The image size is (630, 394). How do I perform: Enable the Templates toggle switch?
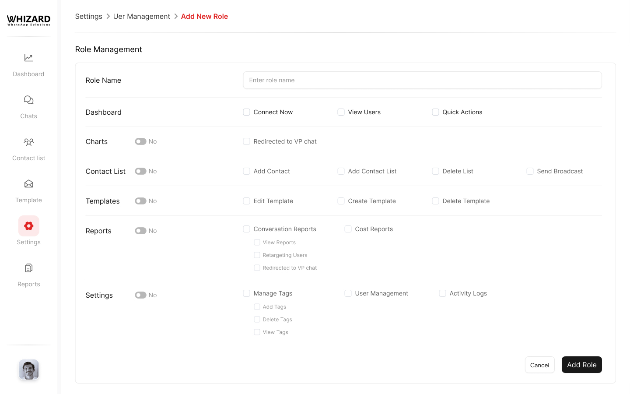pyautogui.click(x=140, y=201)
